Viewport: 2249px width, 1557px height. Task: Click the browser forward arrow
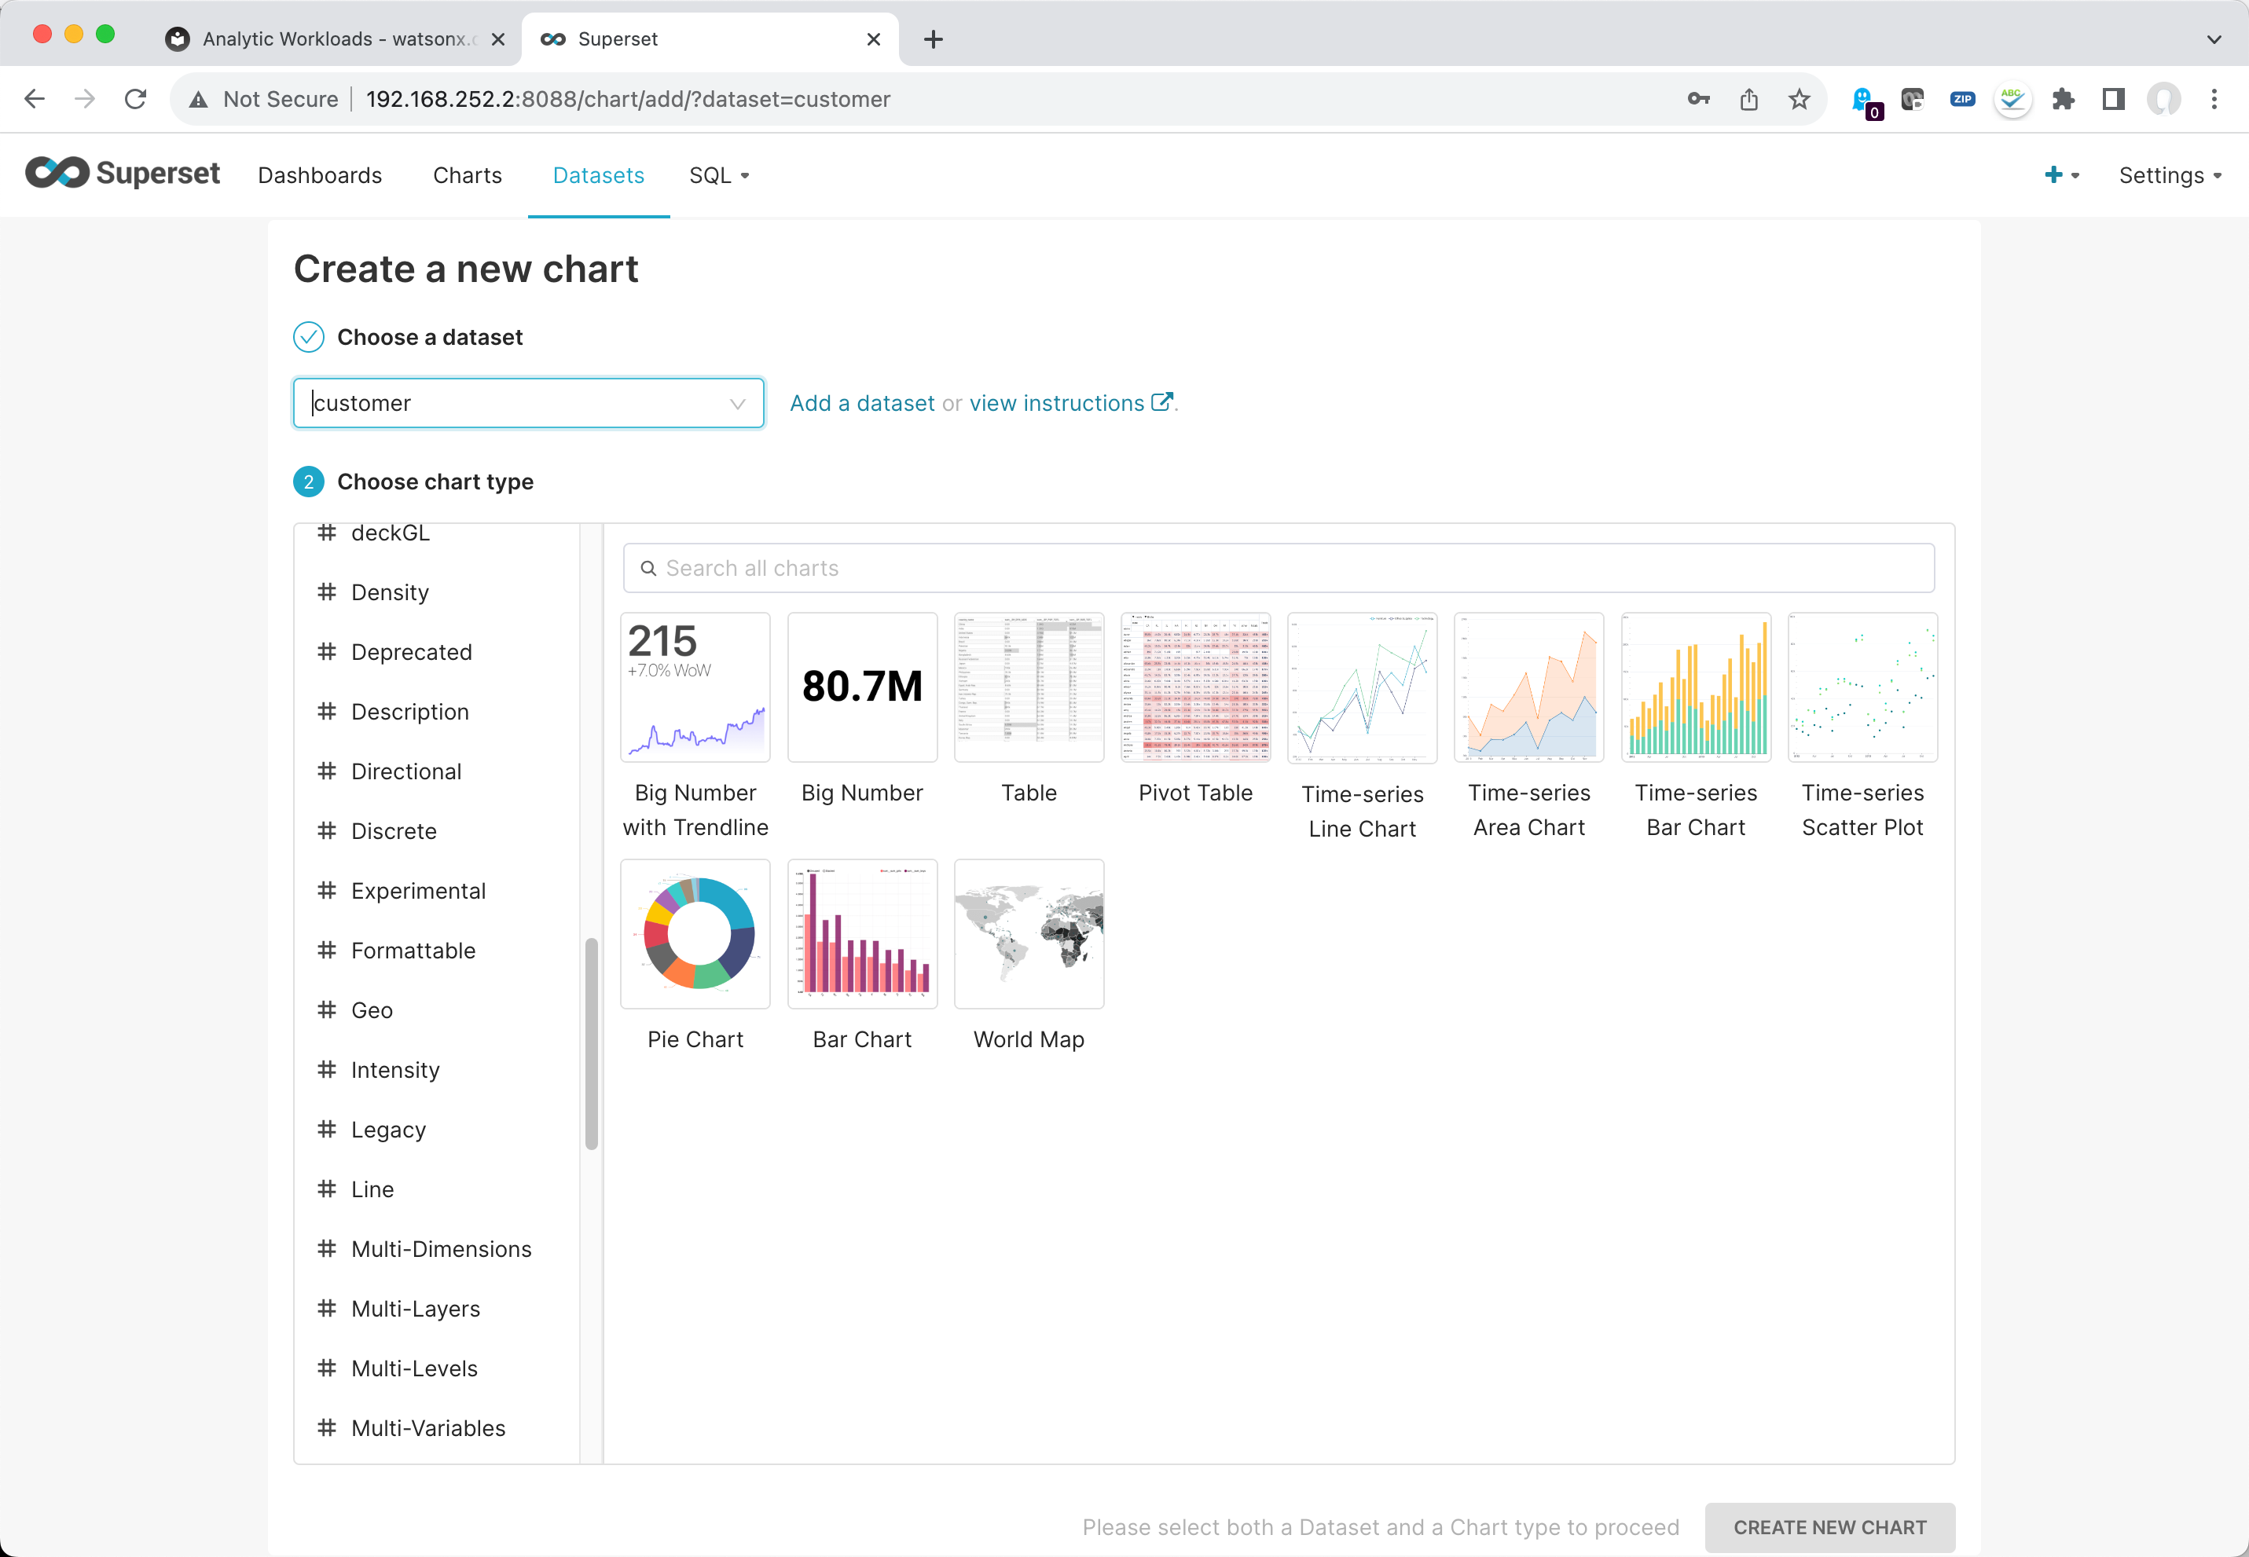[x=85, y=98]
